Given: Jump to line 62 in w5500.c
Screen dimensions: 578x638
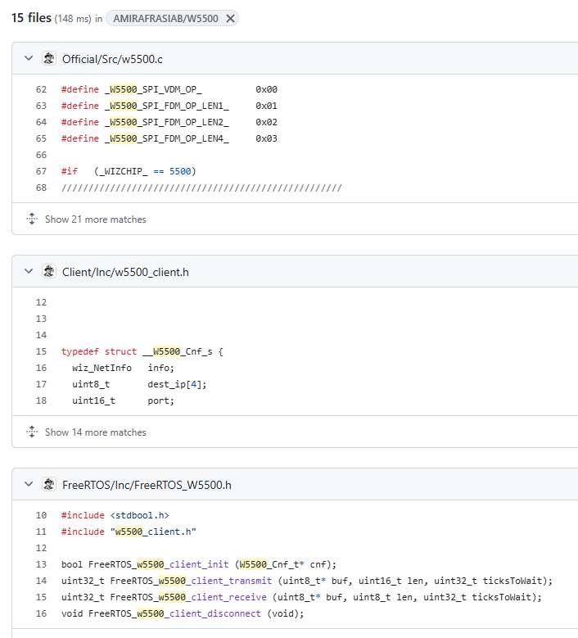Looking at the screenshot, I should [x=41, y=89].
